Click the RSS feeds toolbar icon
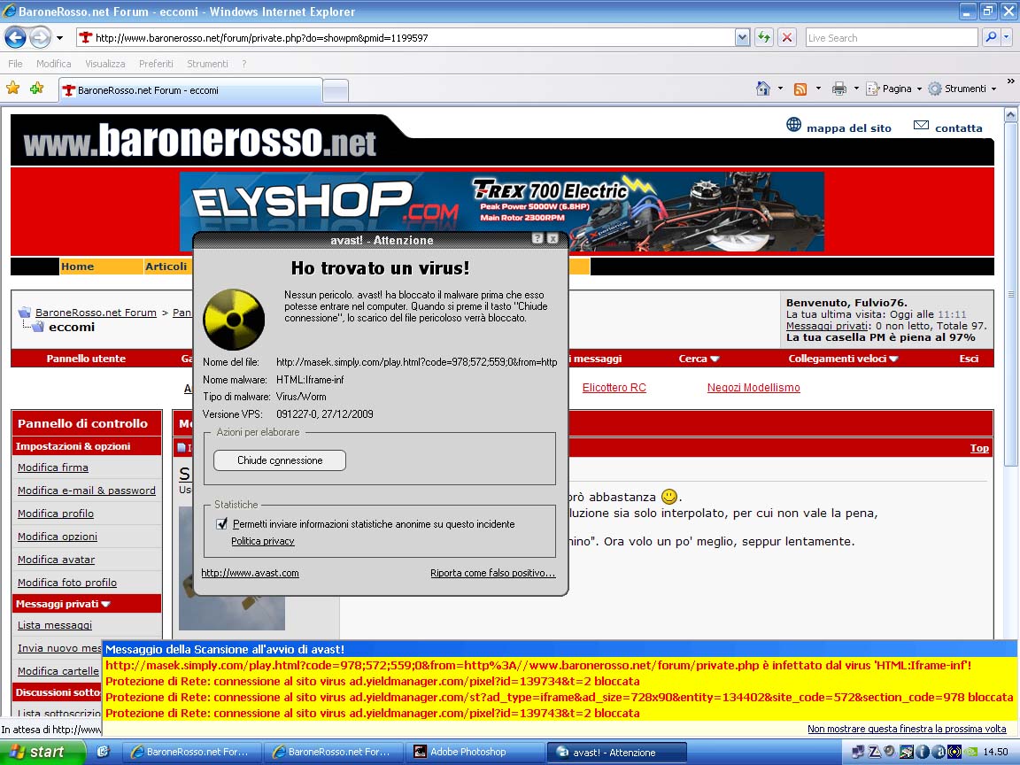This screenshot has height=765, width=1020. click(800, 89)
